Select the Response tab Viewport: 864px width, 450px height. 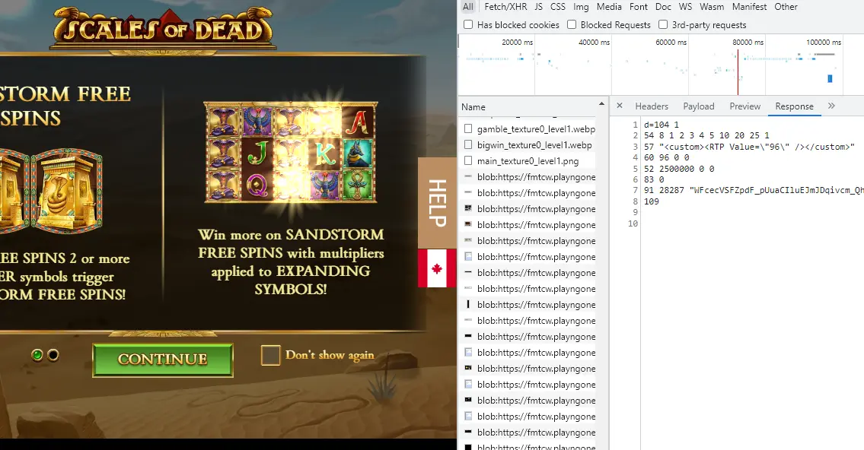[794, 106]
